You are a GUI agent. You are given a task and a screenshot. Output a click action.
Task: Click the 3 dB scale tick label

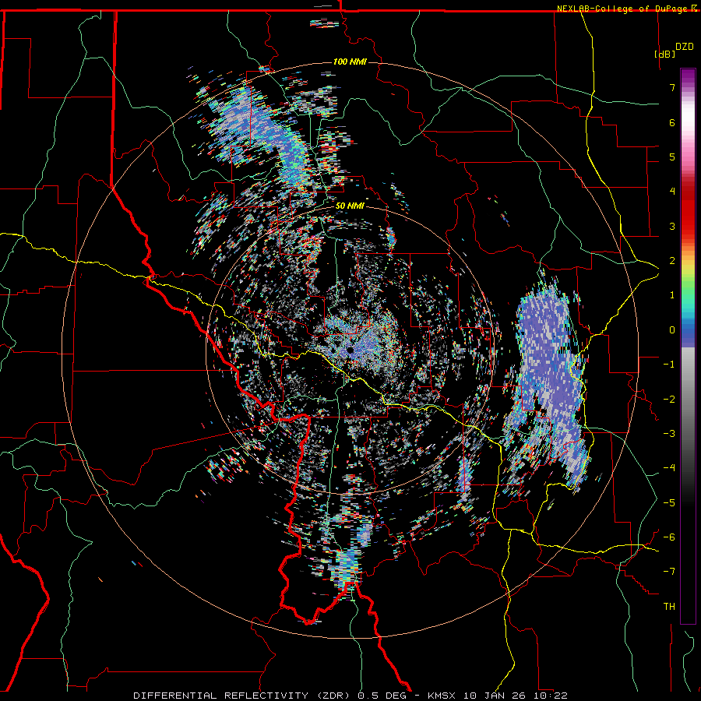[672, 226]
